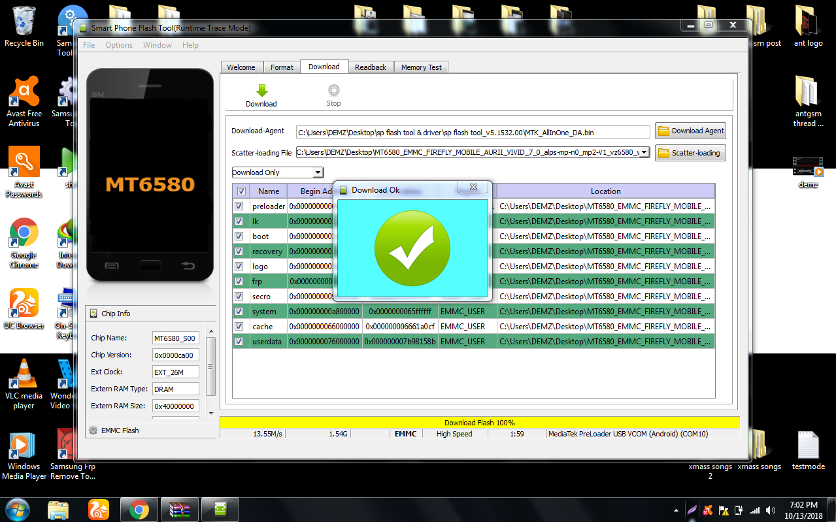Uncheck the cache partition checkbox
This screenshot has width=836, height=522.
coord(239,327)
